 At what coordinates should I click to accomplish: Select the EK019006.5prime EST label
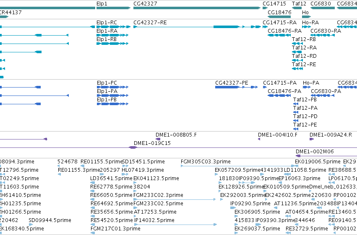click(318, 162)
